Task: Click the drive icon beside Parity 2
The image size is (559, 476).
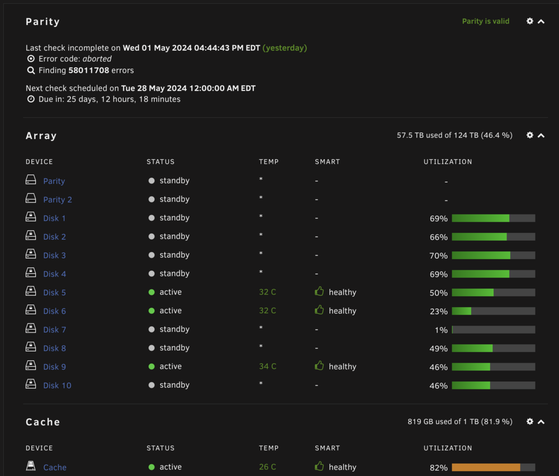Action: click(x=31, y=198)
